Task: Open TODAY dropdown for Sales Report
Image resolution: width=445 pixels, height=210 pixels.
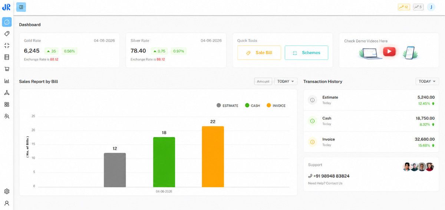Action: [286, 81]
